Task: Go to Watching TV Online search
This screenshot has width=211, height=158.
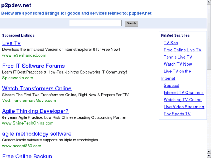Action: 183,100
